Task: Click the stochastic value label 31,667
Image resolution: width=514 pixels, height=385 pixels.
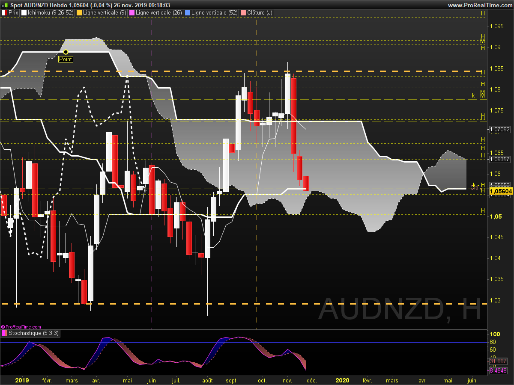Action: click(498, 361)
